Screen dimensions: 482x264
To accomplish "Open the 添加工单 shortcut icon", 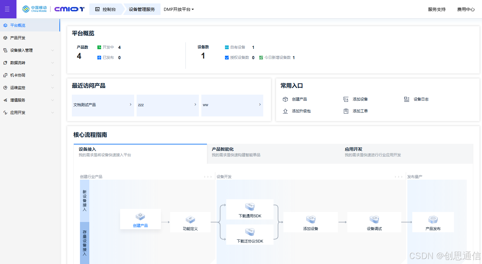I will tap(346, 111).
